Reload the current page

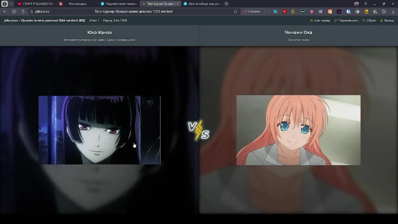click(23, 12)
